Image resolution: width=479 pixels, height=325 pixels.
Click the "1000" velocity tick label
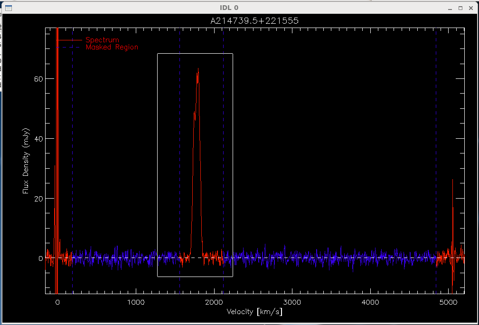point(136,302)
